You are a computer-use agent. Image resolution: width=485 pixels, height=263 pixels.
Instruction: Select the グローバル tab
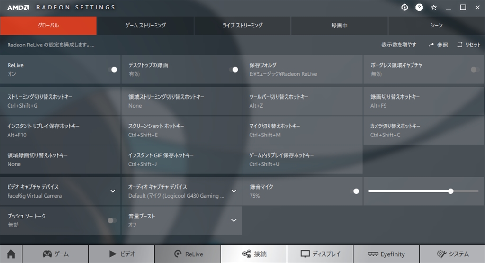49,26
